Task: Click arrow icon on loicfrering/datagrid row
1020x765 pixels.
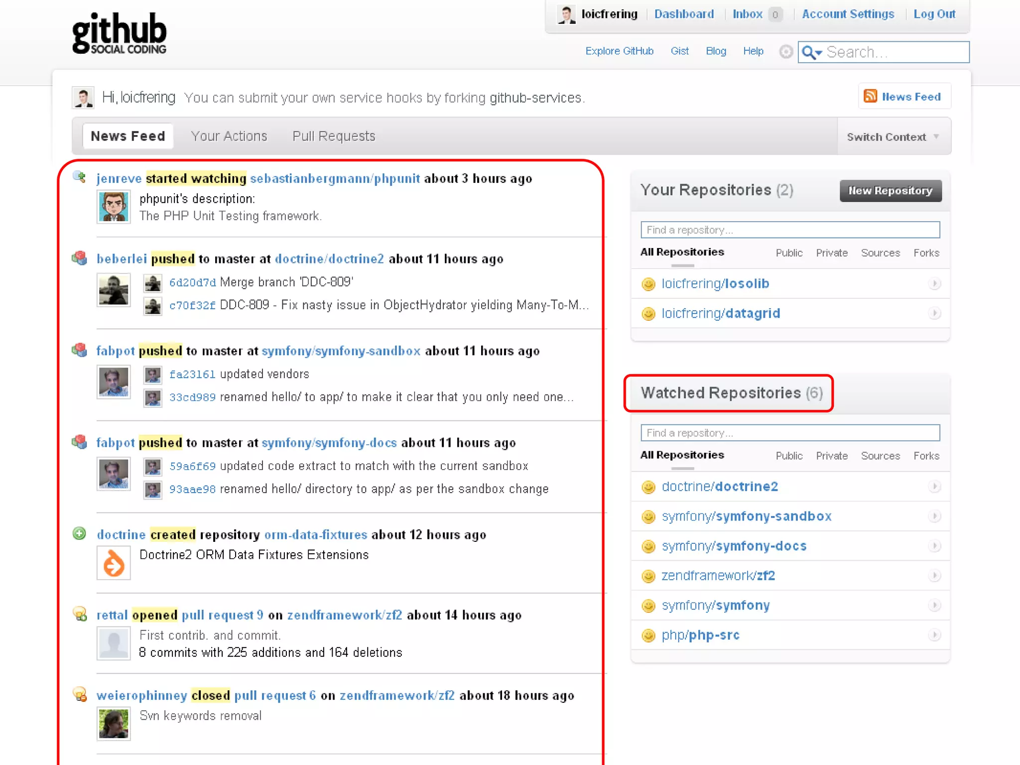Action: pos(934,313)
